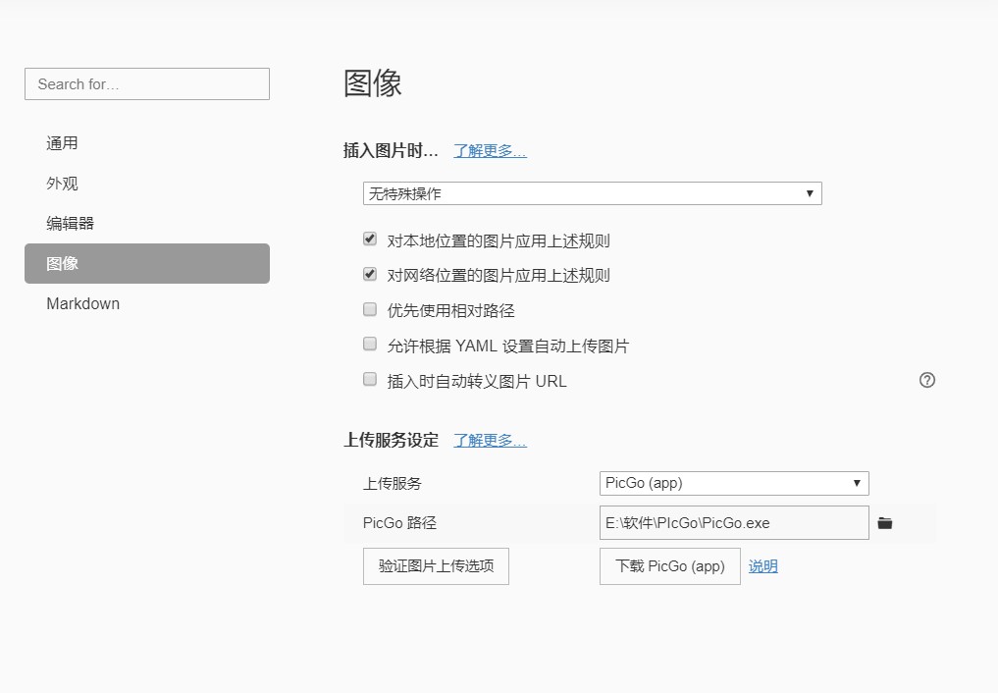The height and width of the screenshot is (693, 998).
Task: Click the 插入图片时... section heading
Action: (x=391, y=151)
